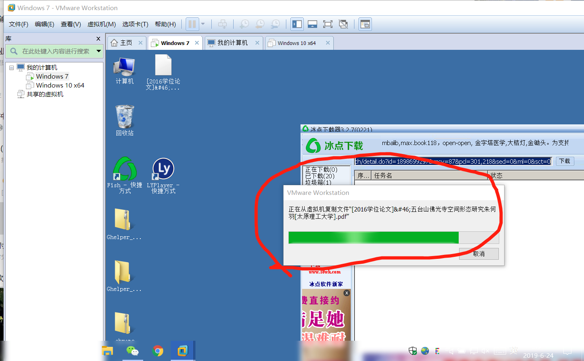584x361 pixels.
Task: Pause the virtual machine from the toolbar
Action: coord(192,24)
